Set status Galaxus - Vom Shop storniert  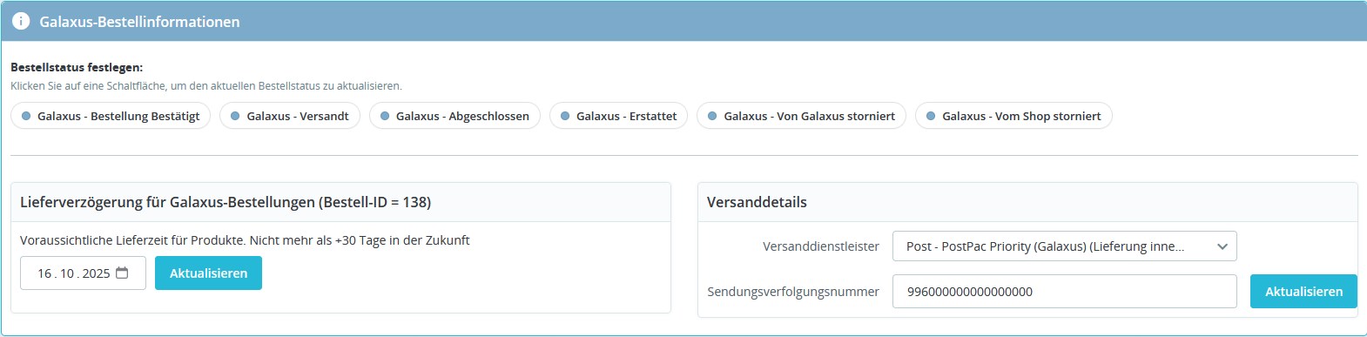point(1013,116)
